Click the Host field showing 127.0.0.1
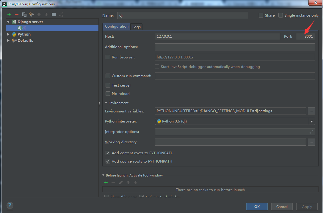This screenshot has height=213, width=323. click(217, 36)
